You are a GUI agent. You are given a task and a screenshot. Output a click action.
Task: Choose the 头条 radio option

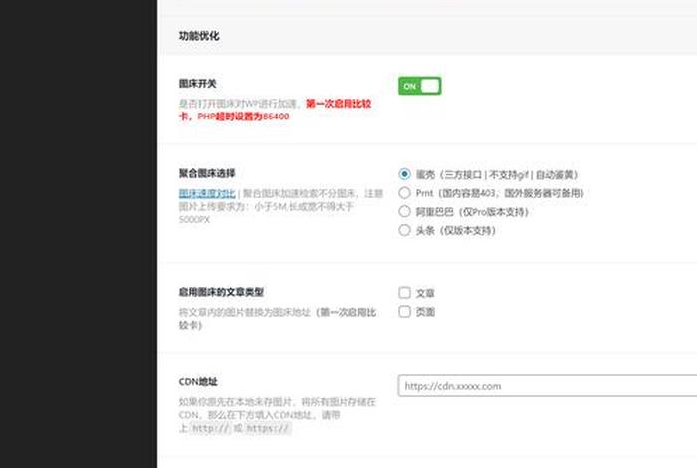coord(404,230)
